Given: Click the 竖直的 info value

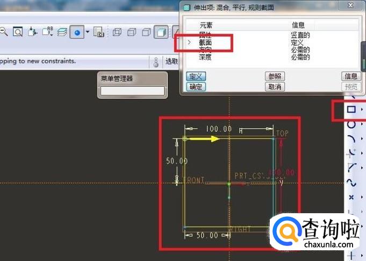Looking at the screenshot, I should point(300,35).
